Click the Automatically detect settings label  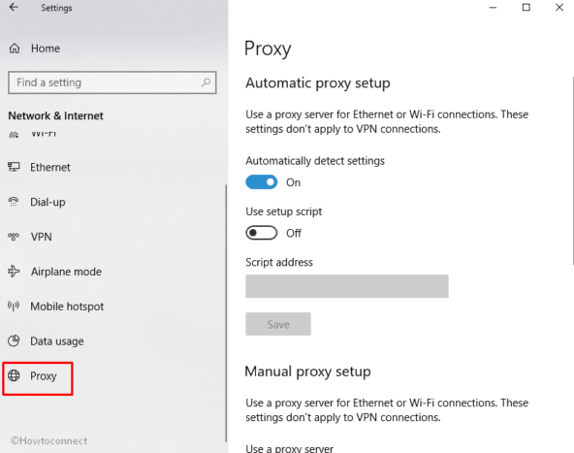[x=315, y=161]
